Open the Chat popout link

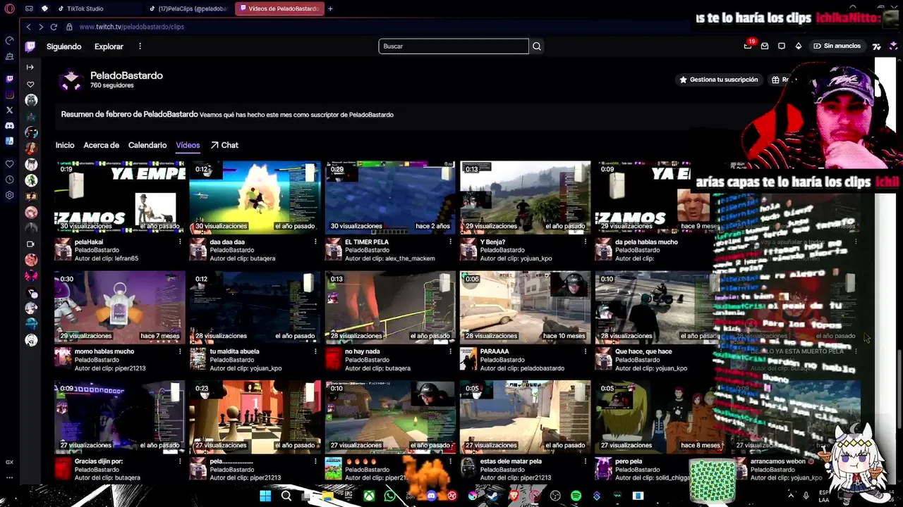[224, 145]
